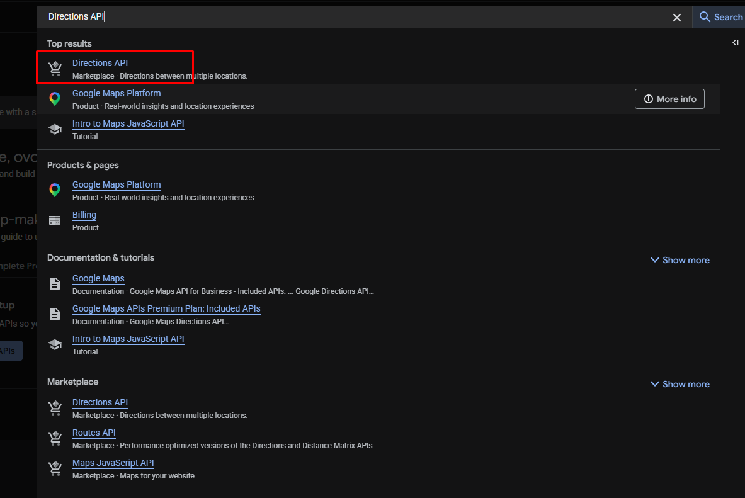Screen dimensions: 745x498
Task: Clear the search query with the X
Action: [677, 18]
